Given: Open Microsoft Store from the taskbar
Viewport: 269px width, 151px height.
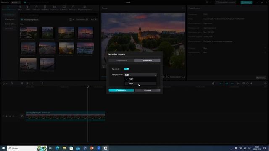Looking at the screenshot, I should click(x=71, y=148).
